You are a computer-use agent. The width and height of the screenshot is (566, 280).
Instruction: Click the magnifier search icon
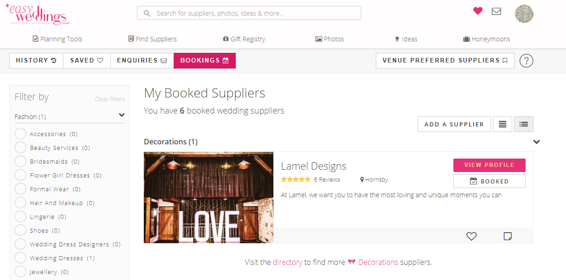(x=147, y=13)
